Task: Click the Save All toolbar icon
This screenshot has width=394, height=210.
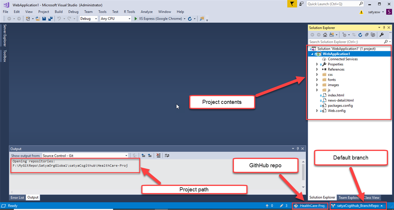Action: (x=50, y=19)
